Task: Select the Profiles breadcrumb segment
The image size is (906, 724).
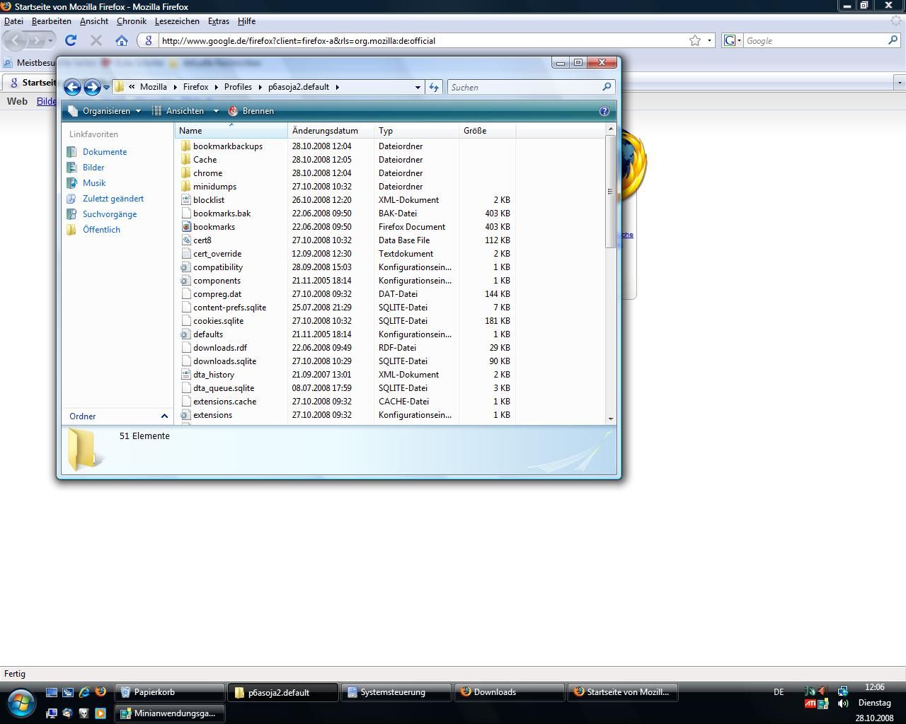Action: 238,87
